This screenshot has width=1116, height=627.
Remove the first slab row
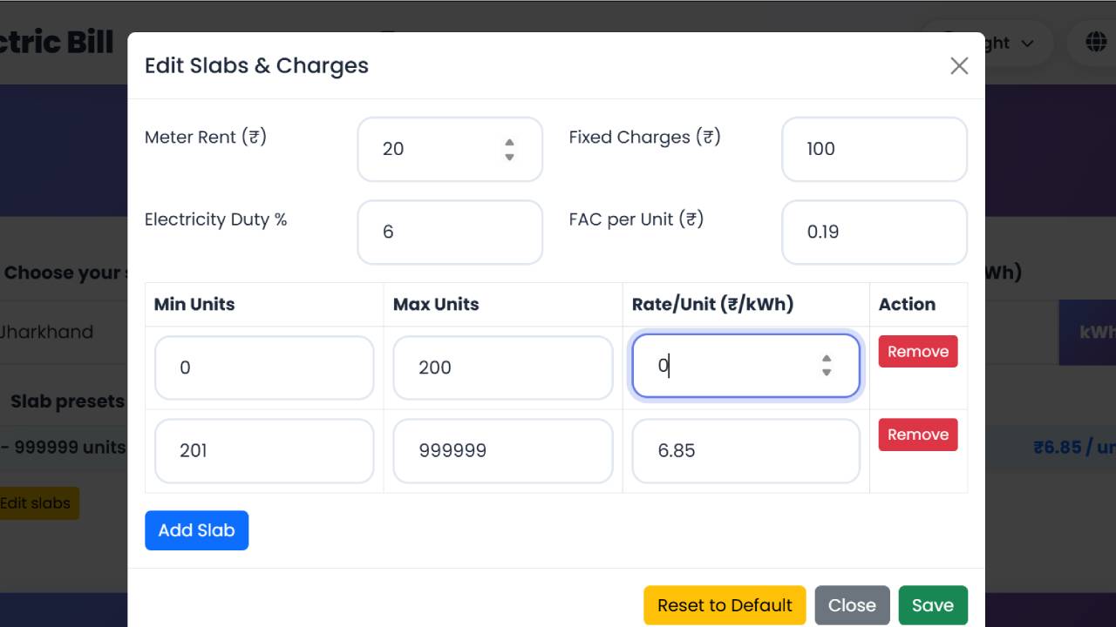coord(917,351)
